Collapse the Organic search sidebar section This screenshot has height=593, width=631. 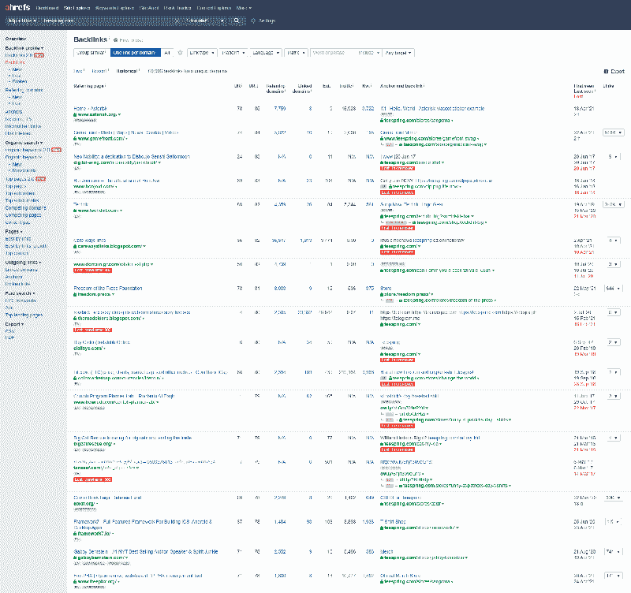(24, 143)
